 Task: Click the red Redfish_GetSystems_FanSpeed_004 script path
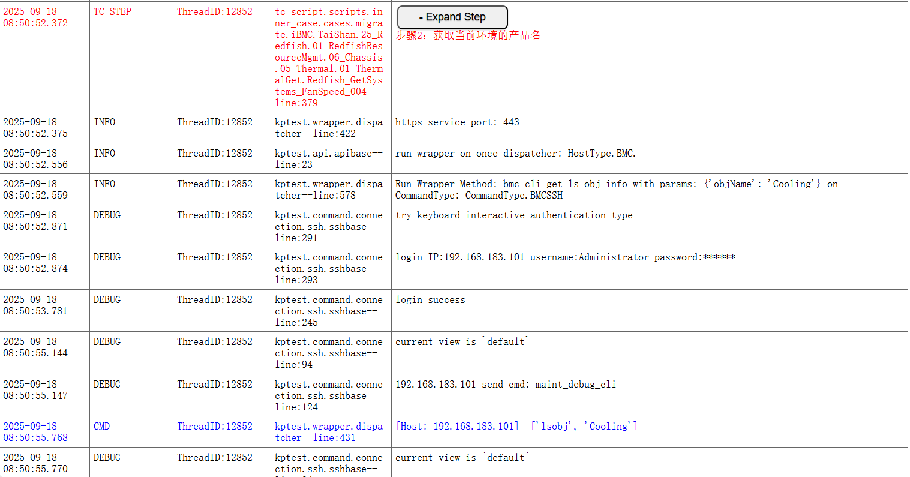(x=329, y=58)
